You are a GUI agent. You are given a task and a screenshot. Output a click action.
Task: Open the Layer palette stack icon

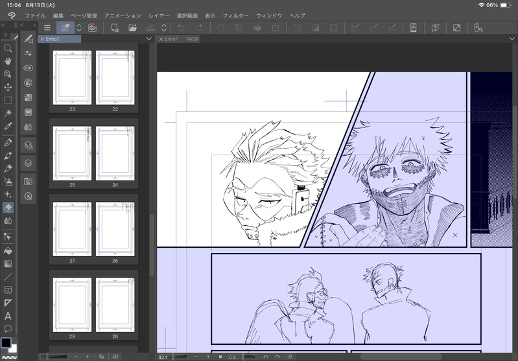pos(29,163)
